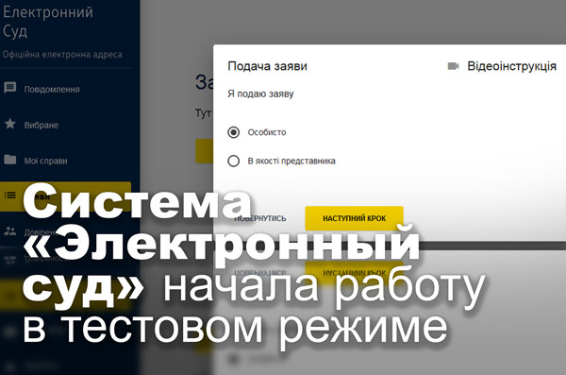Click the Мої справи folder icon
The height and width of the screenshot is (375, 566).
click(x=9, y=160)
